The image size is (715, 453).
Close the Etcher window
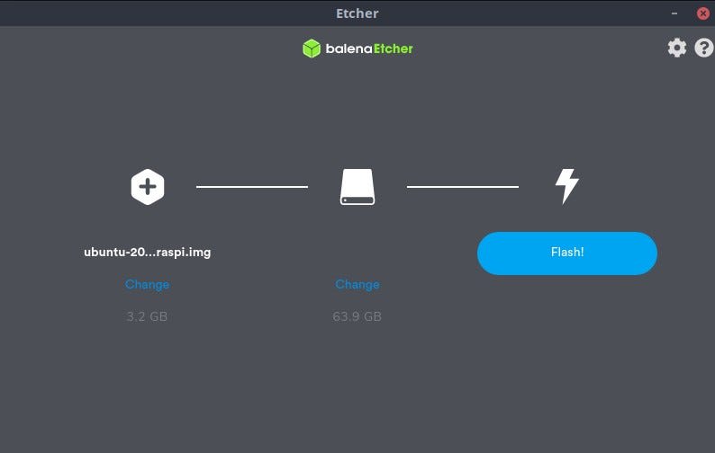(703, 13)
